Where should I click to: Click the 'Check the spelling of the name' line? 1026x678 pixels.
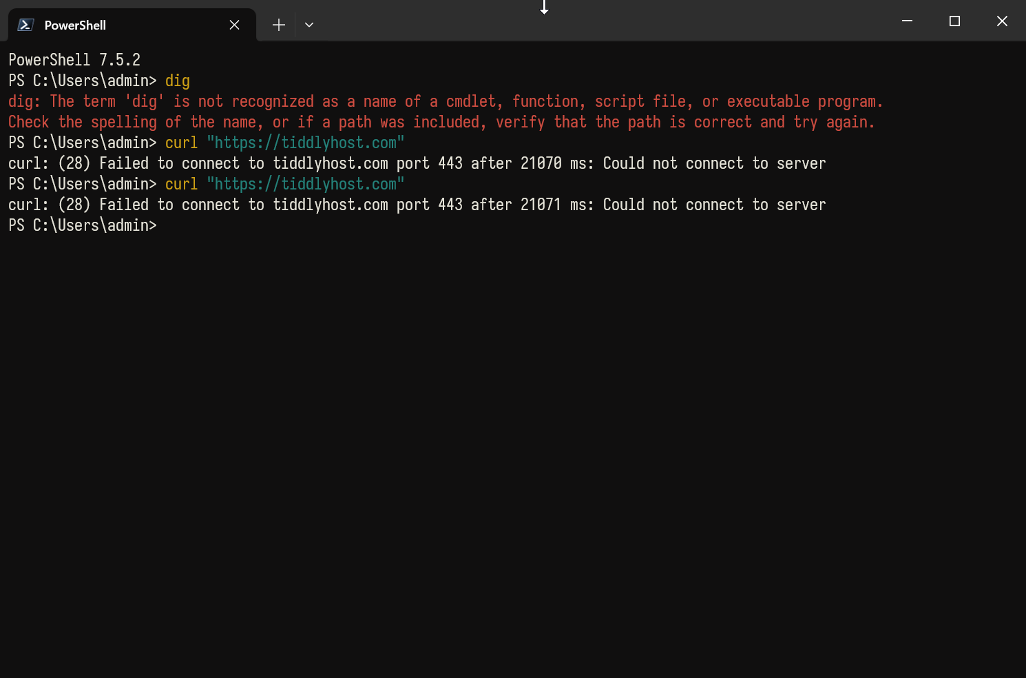[x=441, y=122]
